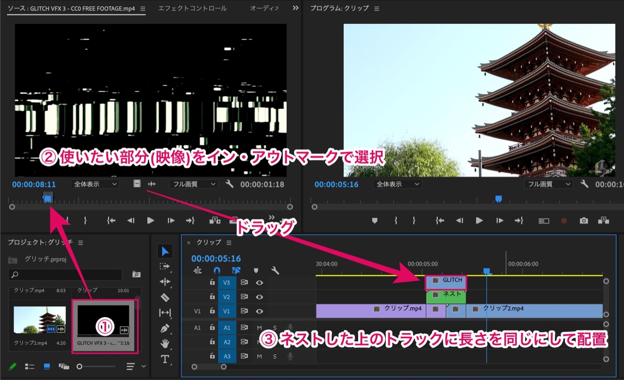624x380 pixels.
Task: Select the GLITCH clip on V3
Action: (446, 282)
